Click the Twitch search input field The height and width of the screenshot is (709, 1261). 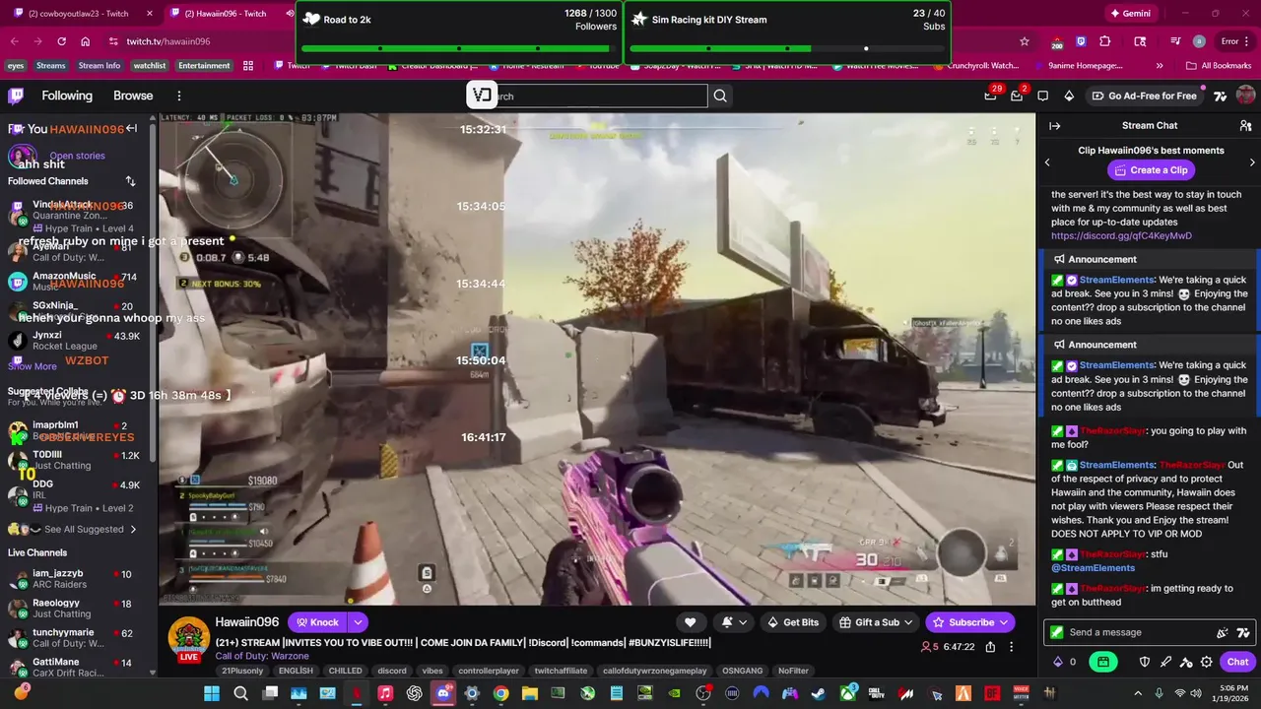599,96
